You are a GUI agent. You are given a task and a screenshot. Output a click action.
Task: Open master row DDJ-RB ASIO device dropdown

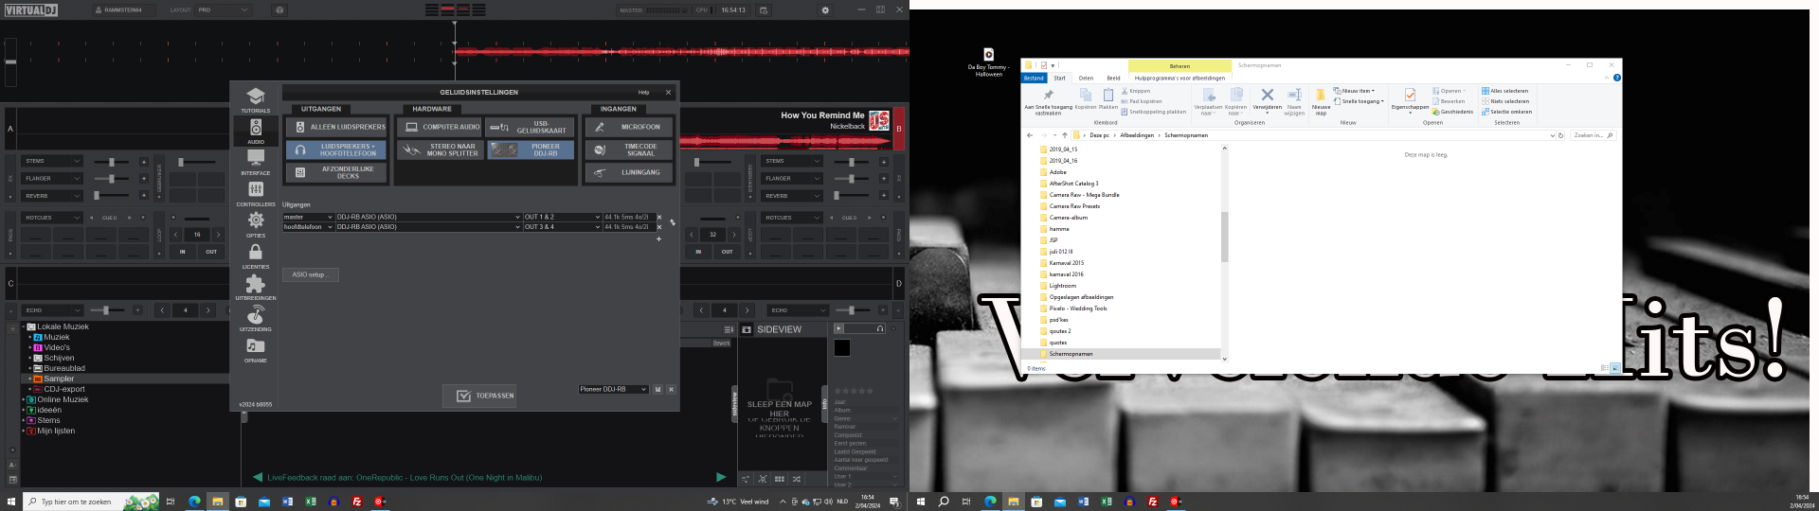click(428, 217)
